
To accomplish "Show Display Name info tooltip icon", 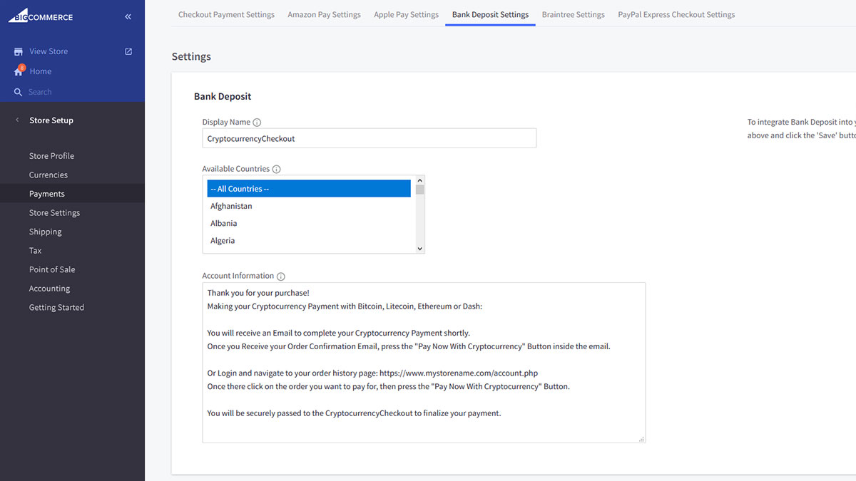I will (x=257, y=123).
